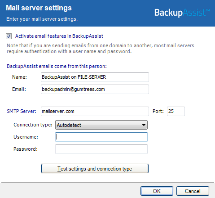Click the Activate email features label text
Viewport: 215px width, 198px height.
(59, 36)
